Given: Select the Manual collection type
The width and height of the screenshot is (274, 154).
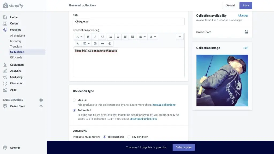Looking at the screenshot, I should pos(74,100).
